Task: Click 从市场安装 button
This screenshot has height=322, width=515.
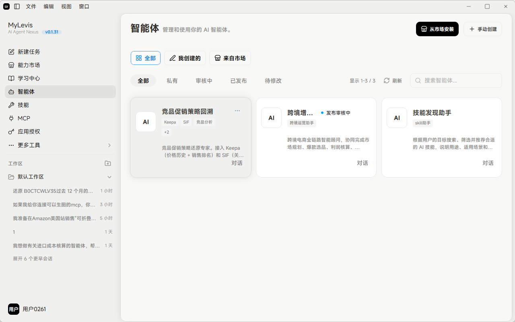Action: click(x=437, y=29)
